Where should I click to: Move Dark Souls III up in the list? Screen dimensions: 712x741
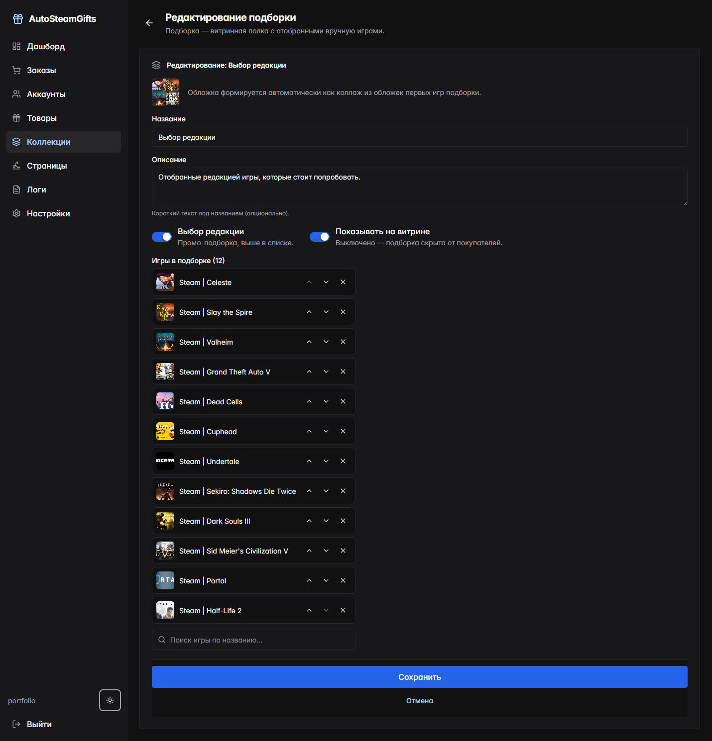point(309,521)
